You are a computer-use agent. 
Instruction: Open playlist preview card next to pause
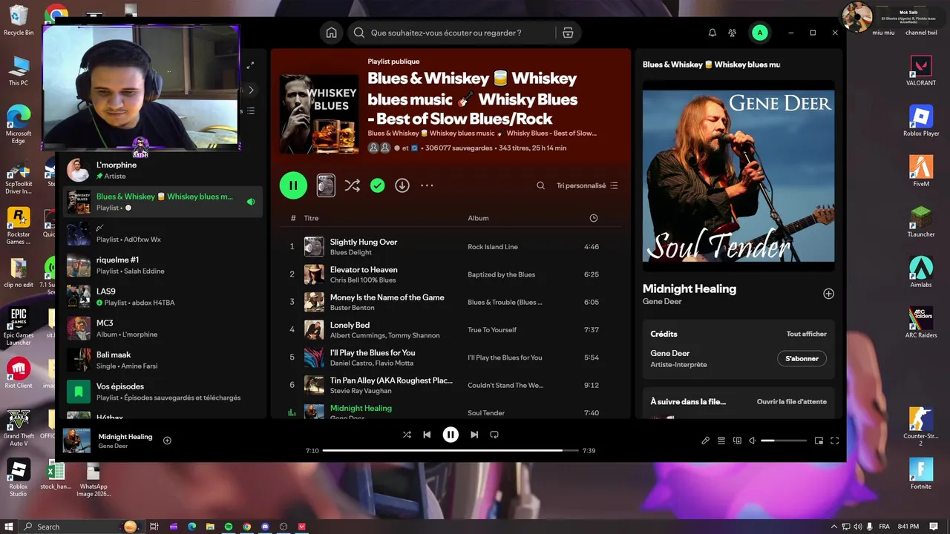coord(326,185)
